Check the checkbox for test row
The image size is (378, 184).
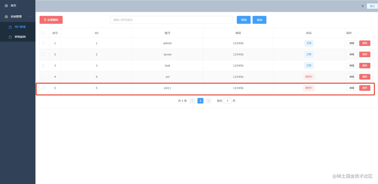[x=43, y=66]
